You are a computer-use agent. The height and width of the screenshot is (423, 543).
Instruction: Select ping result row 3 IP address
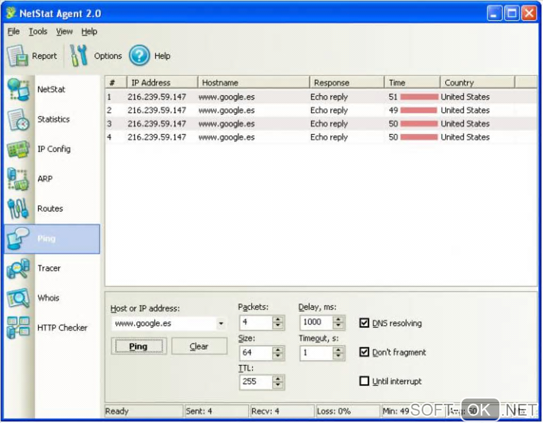pos(157,124)
